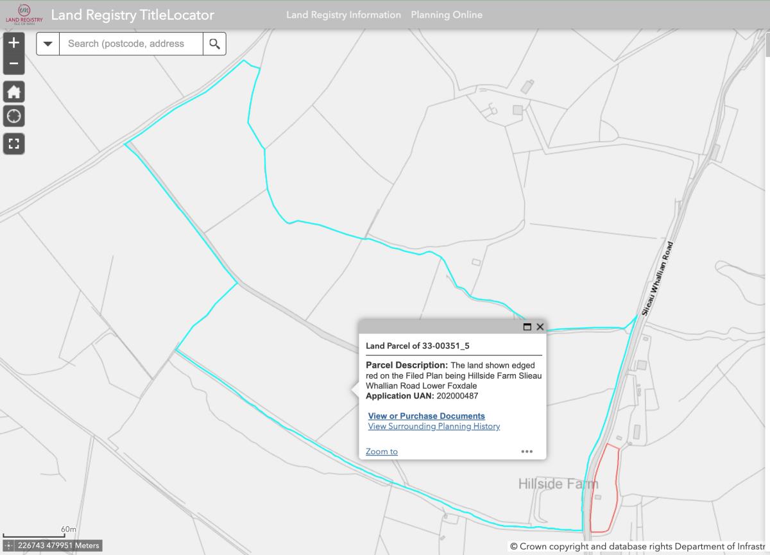
Task: Find my location on the map
Action: (x=14, y=116)
